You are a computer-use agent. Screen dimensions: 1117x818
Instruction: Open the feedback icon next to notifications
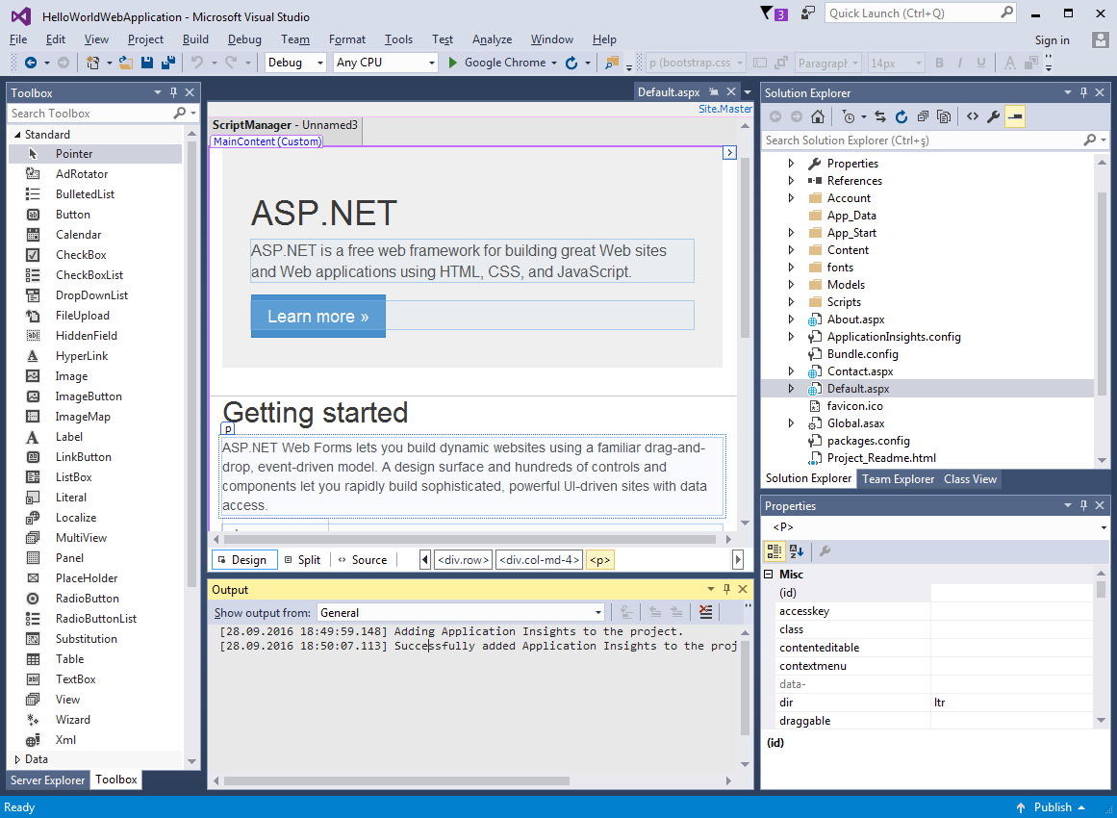(808, 13)
